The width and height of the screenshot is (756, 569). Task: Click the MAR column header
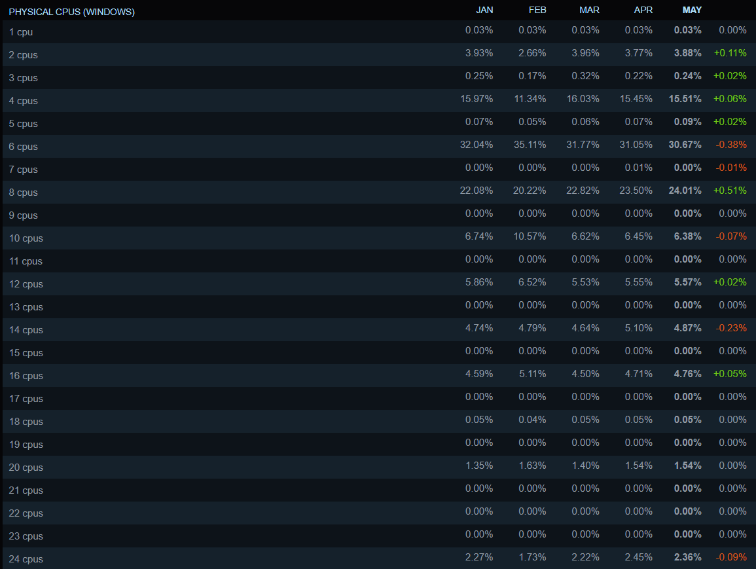[x=589, y=10]
